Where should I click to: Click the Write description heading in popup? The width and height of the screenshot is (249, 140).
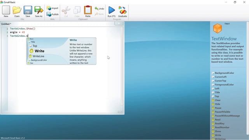(73, 40)
